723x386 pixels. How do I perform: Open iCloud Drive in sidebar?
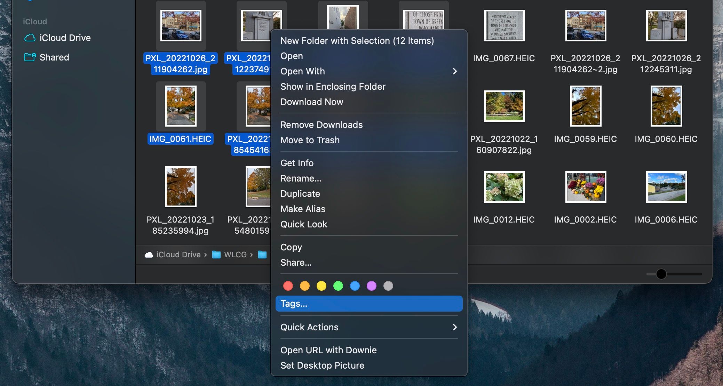[64, 38]
